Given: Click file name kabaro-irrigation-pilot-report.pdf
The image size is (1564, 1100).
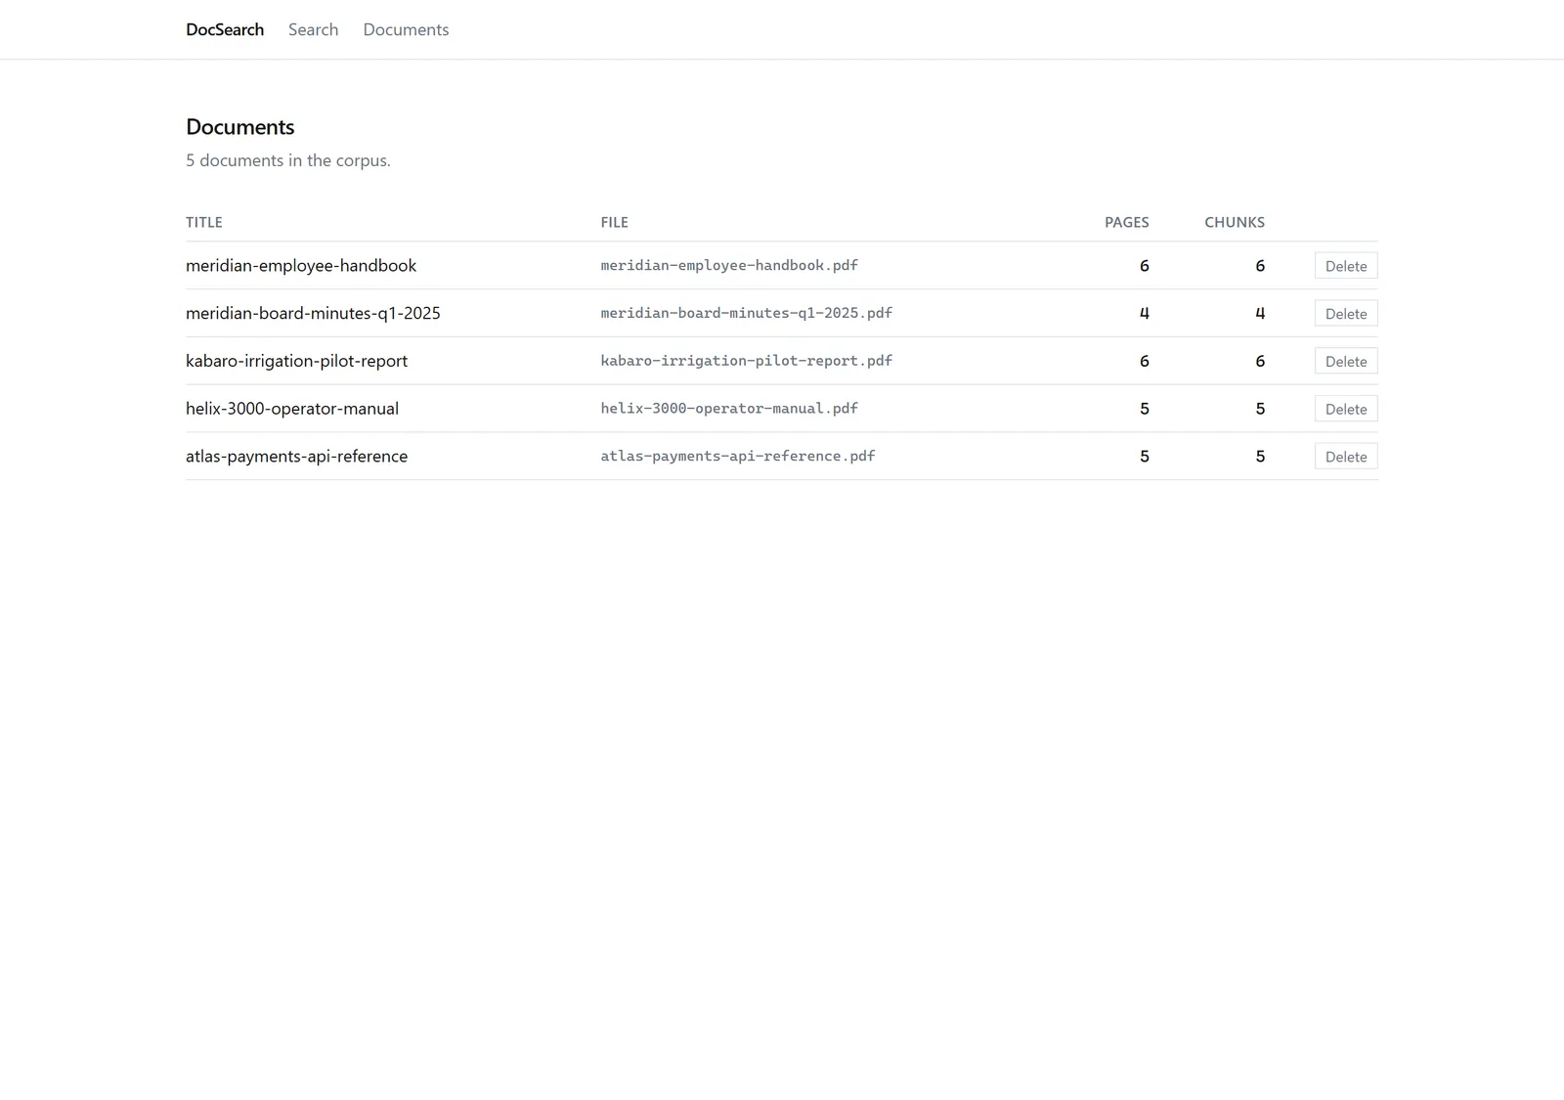Looking at the screenshot, I should [746, 361].
